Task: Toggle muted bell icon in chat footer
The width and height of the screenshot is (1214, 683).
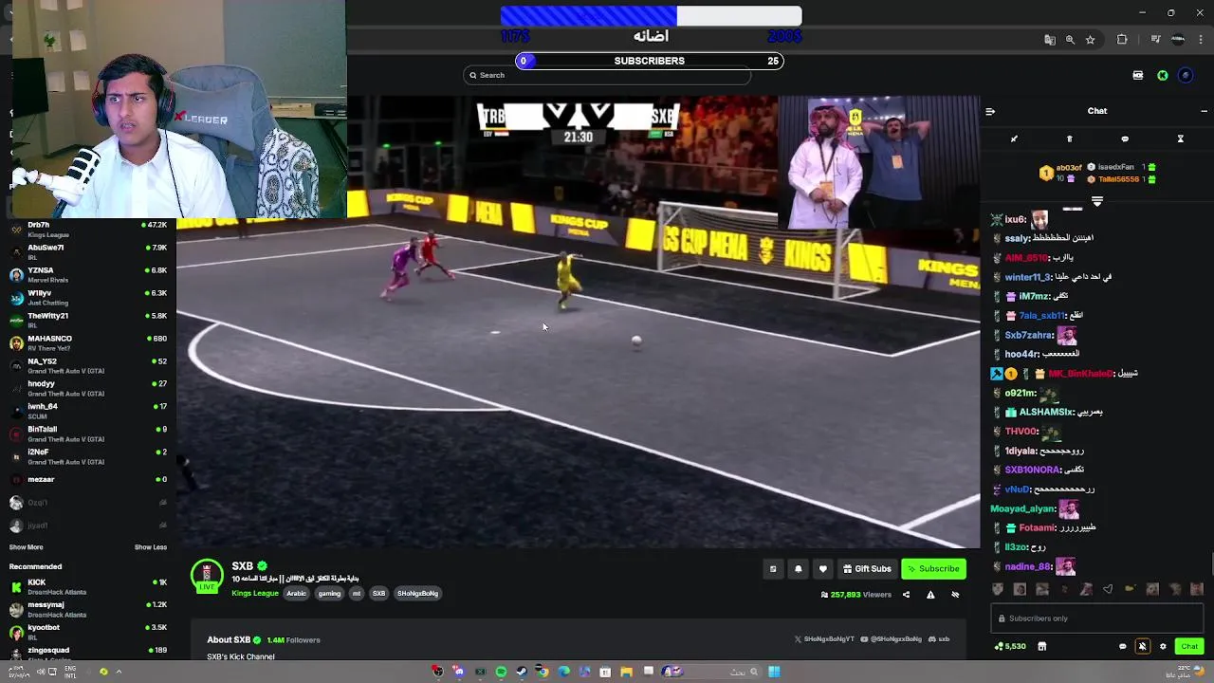Action: [x=1143, y=646]
